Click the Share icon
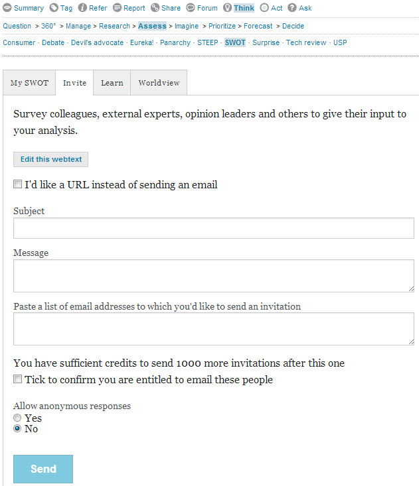The height and width of the screenshot is (486, 419). click(x=155, y=8)
